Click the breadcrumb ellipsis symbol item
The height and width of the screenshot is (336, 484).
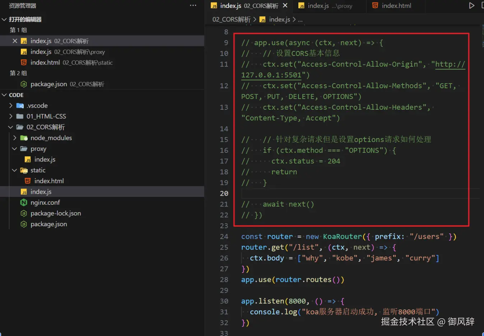(x=300, y=20)
